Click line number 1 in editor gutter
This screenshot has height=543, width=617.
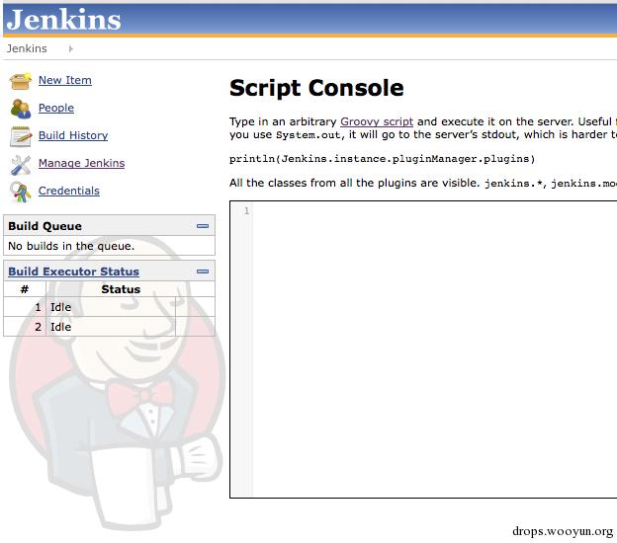(x=247, y=211)
